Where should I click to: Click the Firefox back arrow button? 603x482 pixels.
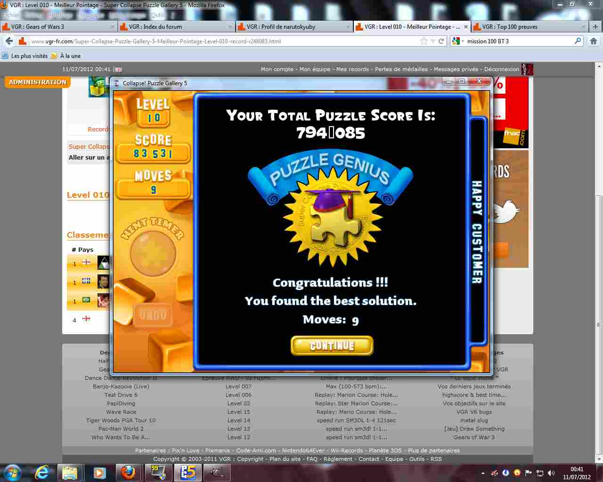(x=9, y=41)
